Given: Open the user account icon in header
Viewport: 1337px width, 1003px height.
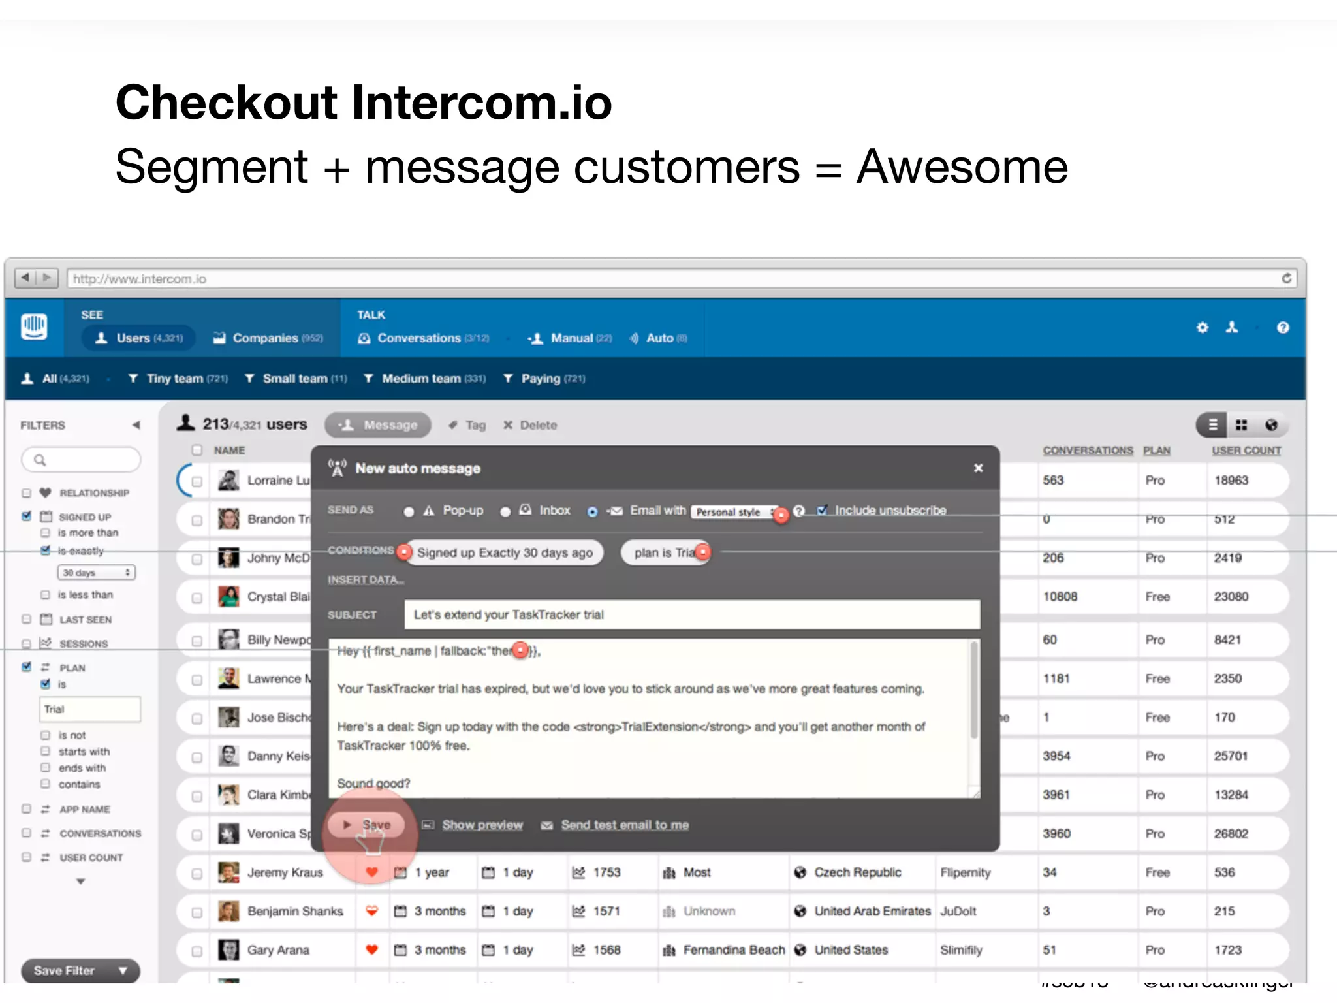Looking at the screenshot, I should (1232, 327).
